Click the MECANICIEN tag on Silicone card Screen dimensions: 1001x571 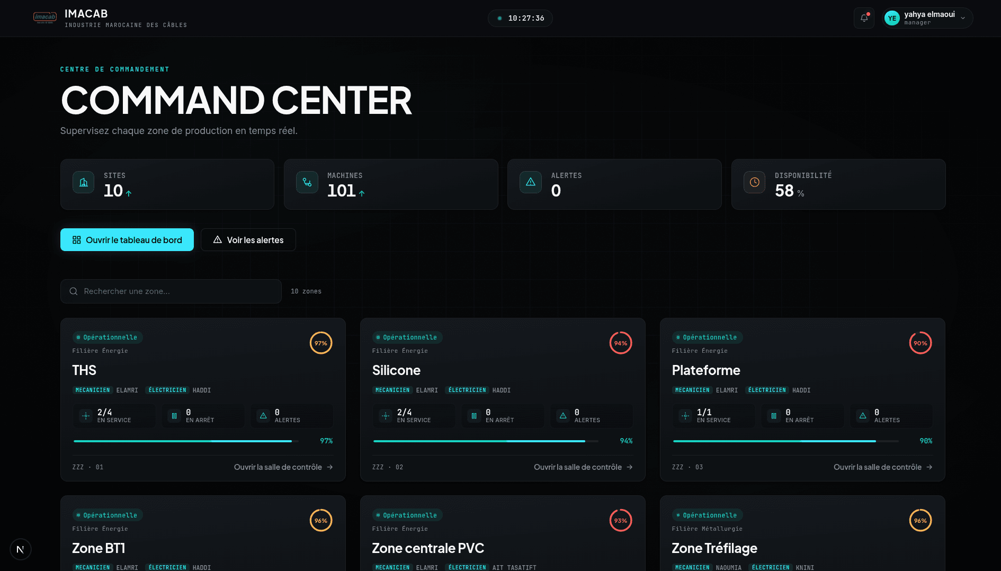392,390
